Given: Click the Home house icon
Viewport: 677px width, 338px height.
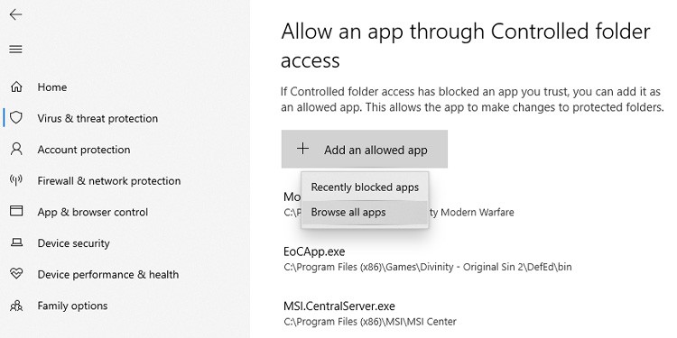Looking at the screenshot, I should 16,87.
